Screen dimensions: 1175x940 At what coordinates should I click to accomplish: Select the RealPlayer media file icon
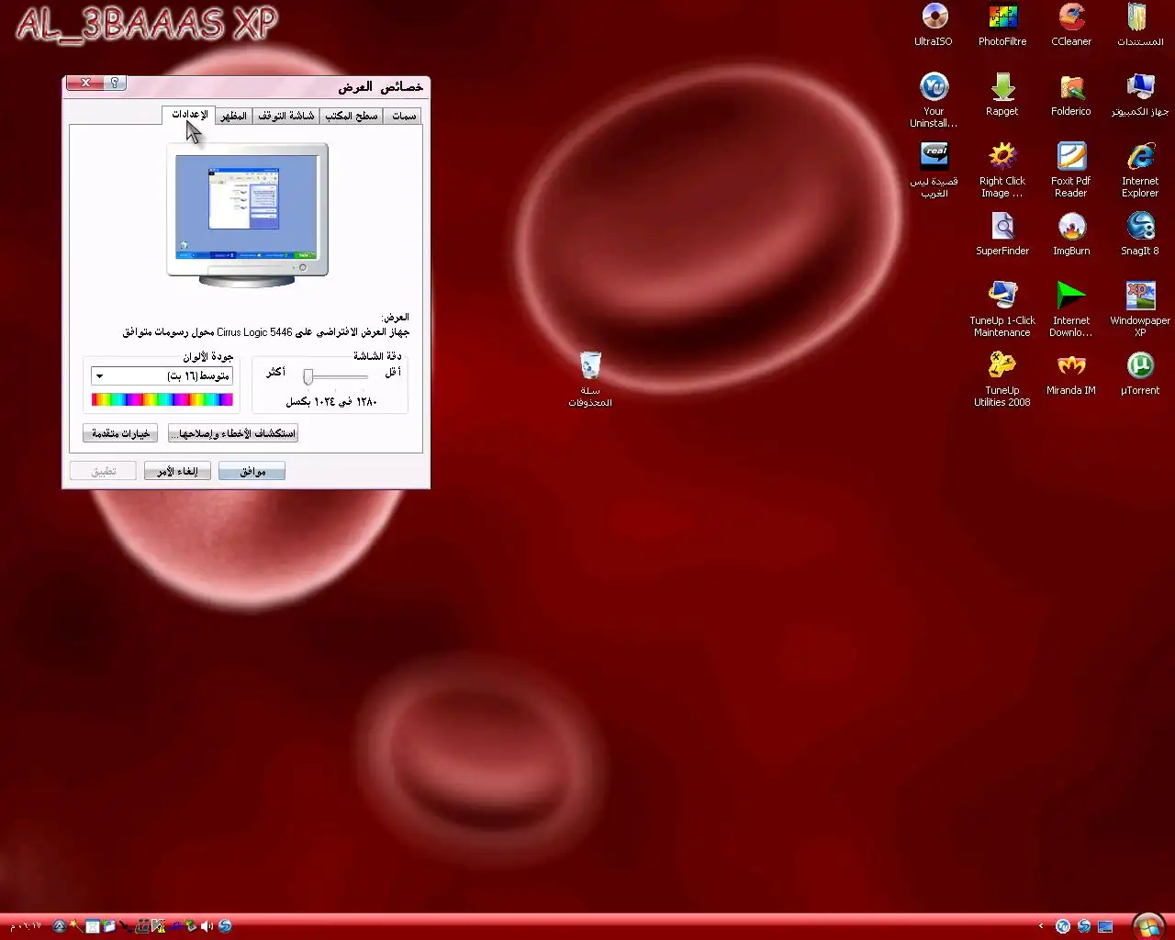(934, 170)
